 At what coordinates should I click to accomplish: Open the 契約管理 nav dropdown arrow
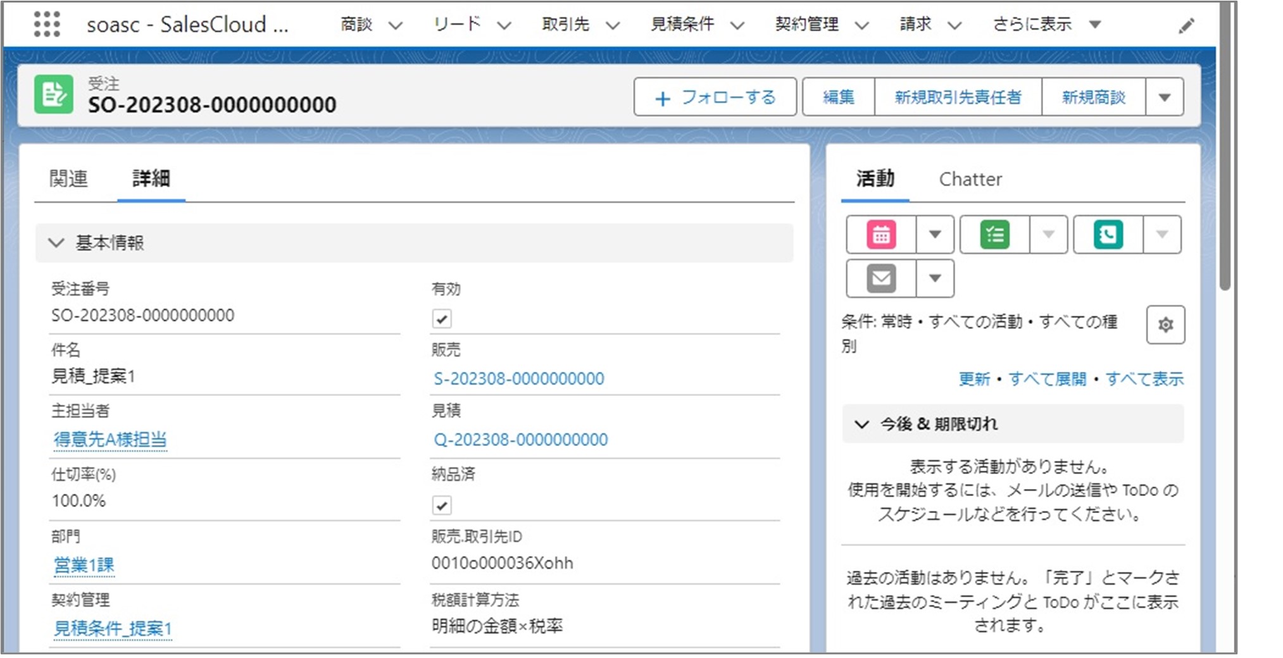click(861, 25)
